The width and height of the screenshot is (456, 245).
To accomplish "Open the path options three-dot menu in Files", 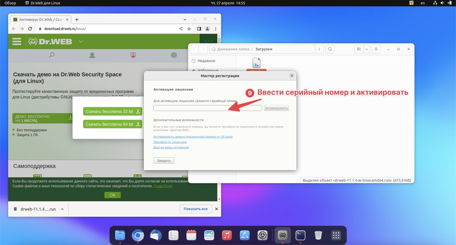I will point(319,49).
